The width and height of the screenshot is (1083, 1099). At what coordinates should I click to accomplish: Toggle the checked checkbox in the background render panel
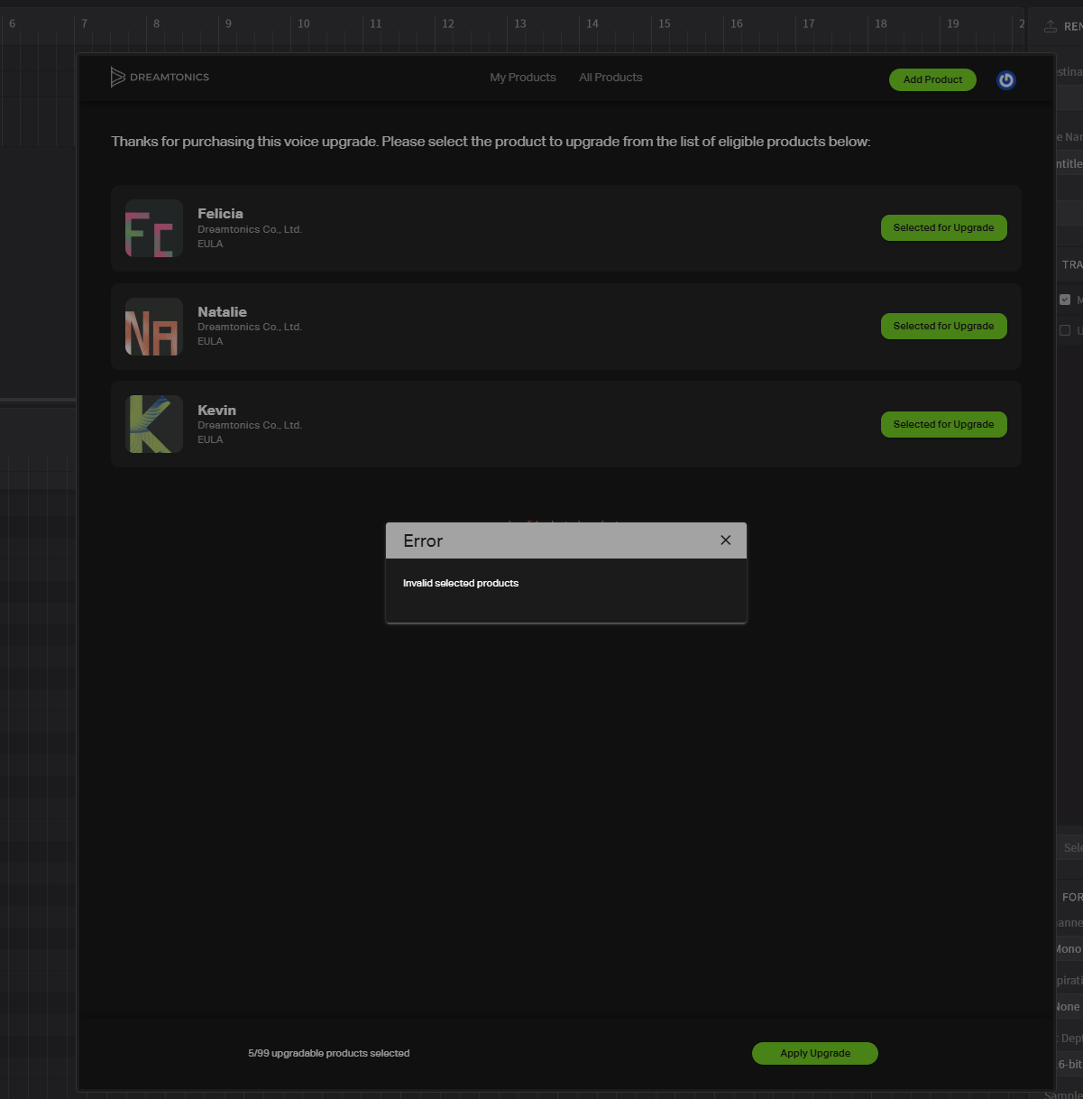pos(1065,300)
